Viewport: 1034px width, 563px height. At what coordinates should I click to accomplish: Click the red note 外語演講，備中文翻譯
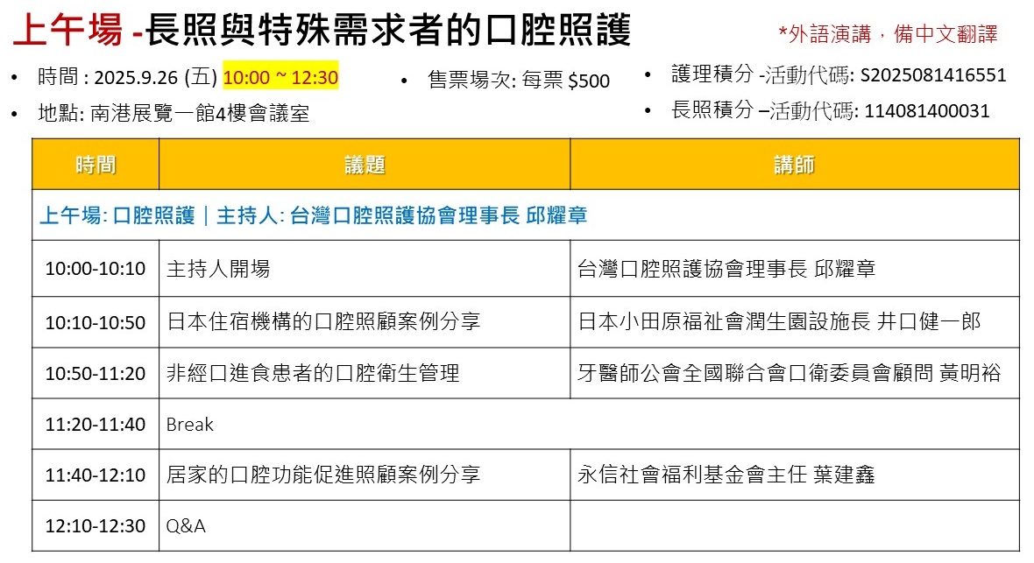888,34
